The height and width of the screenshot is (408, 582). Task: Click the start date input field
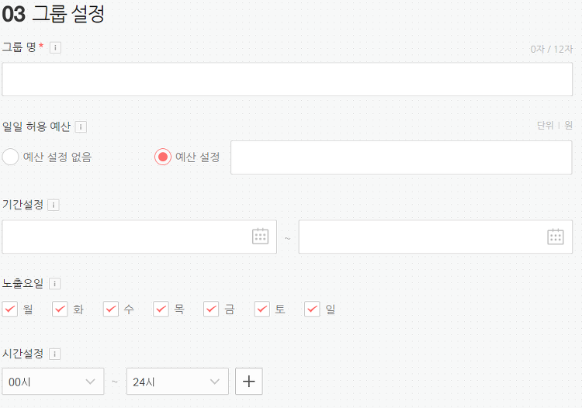(139, 237)
